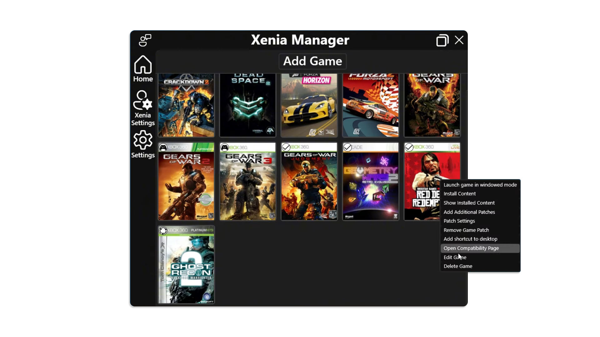Click Open Compatibility Page
The height and width of the screenshot is (337, 600).
pos(471,248)
